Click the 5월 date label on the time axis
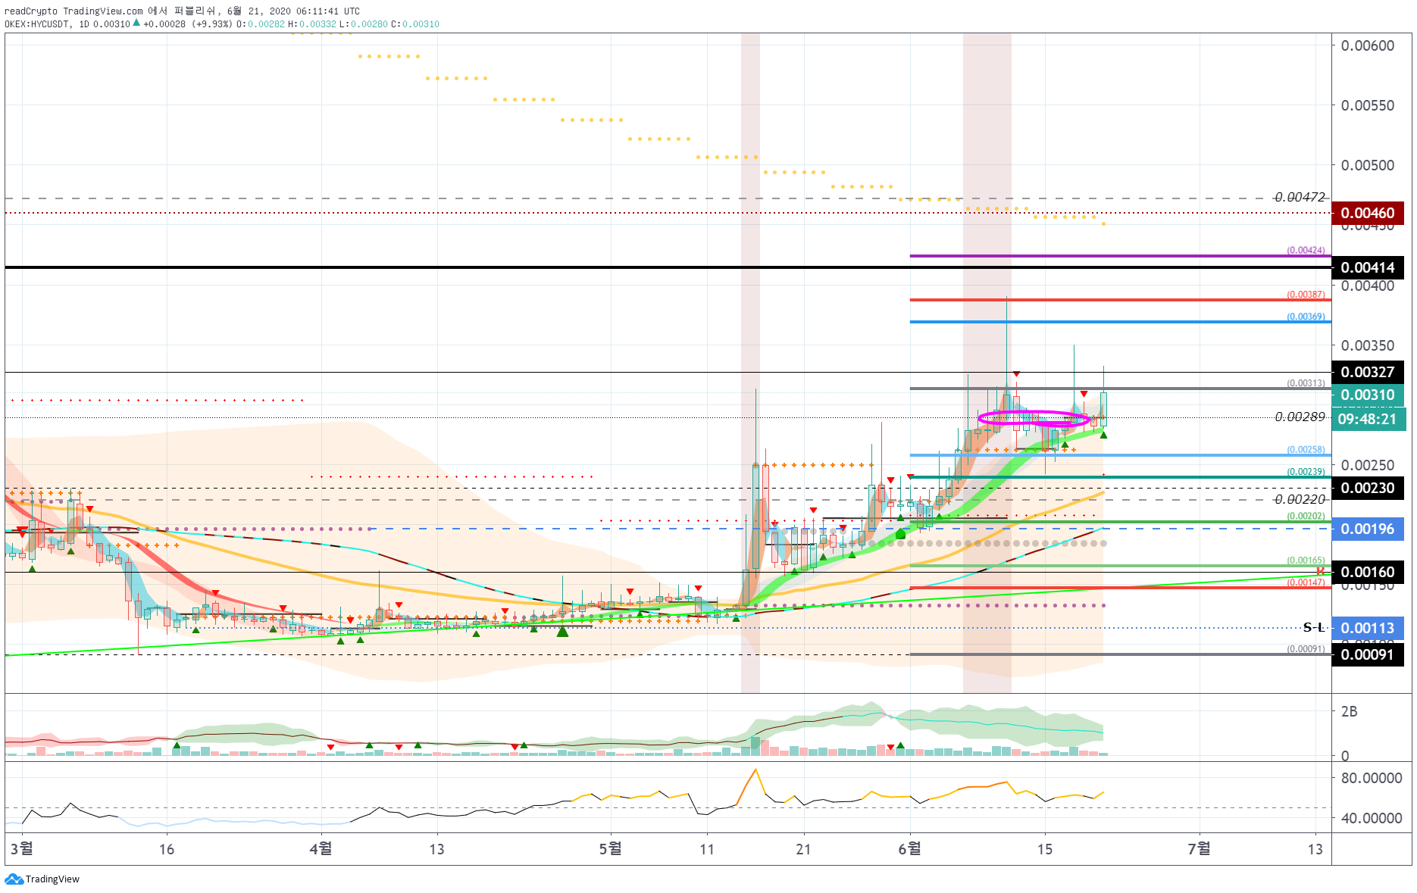The height and width of the screenshot is (893, 1417). tap(610, 848)
